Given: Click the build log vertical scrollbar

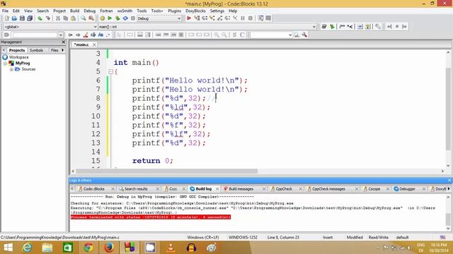Looking at the screenshot, I should pyautogui.click(x=448, y=220).
